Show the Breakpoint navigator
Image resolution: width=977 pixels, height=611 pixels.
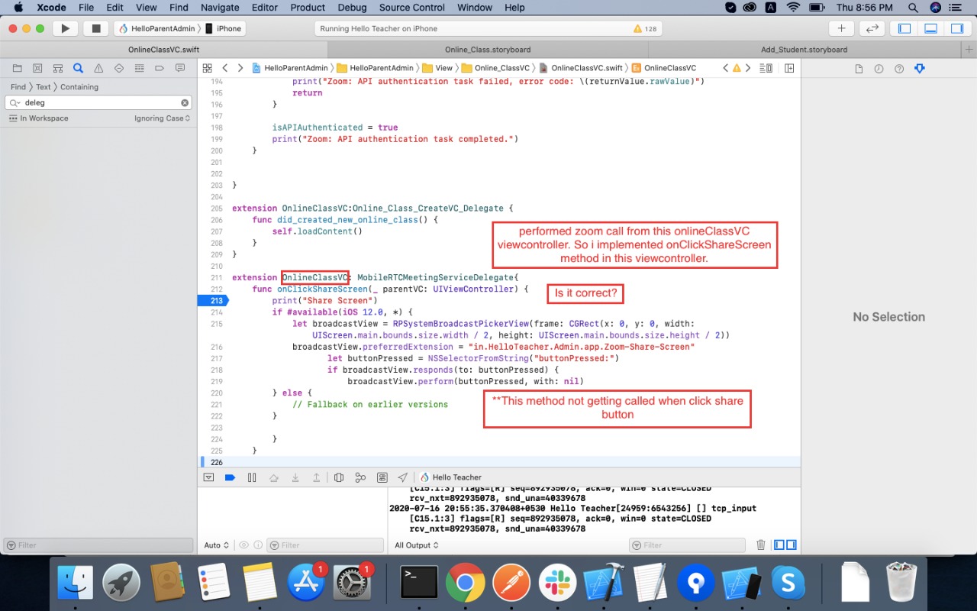[x=160, y=68]
